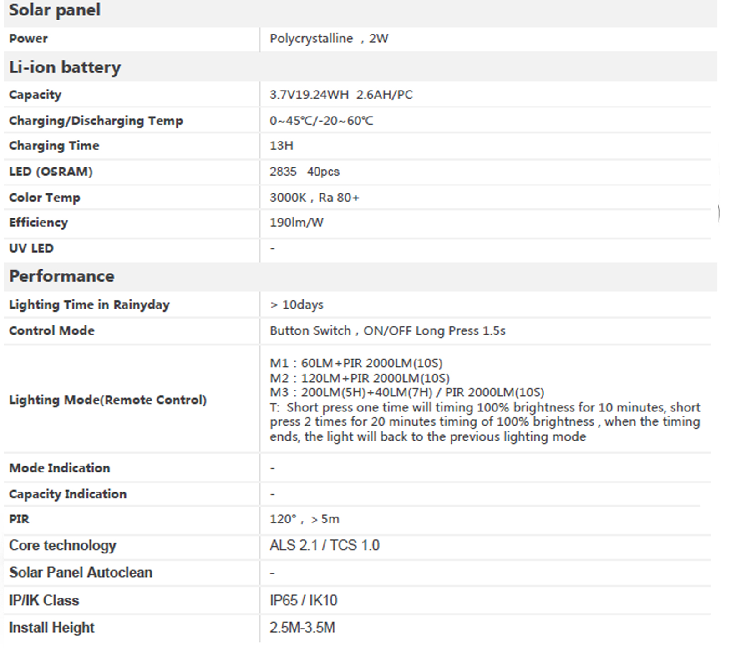Viewport: 731px width, 649px height.
Task: Select the 'ALS 2.1 / TCS 1.0' value
Action: coord(325,545)
